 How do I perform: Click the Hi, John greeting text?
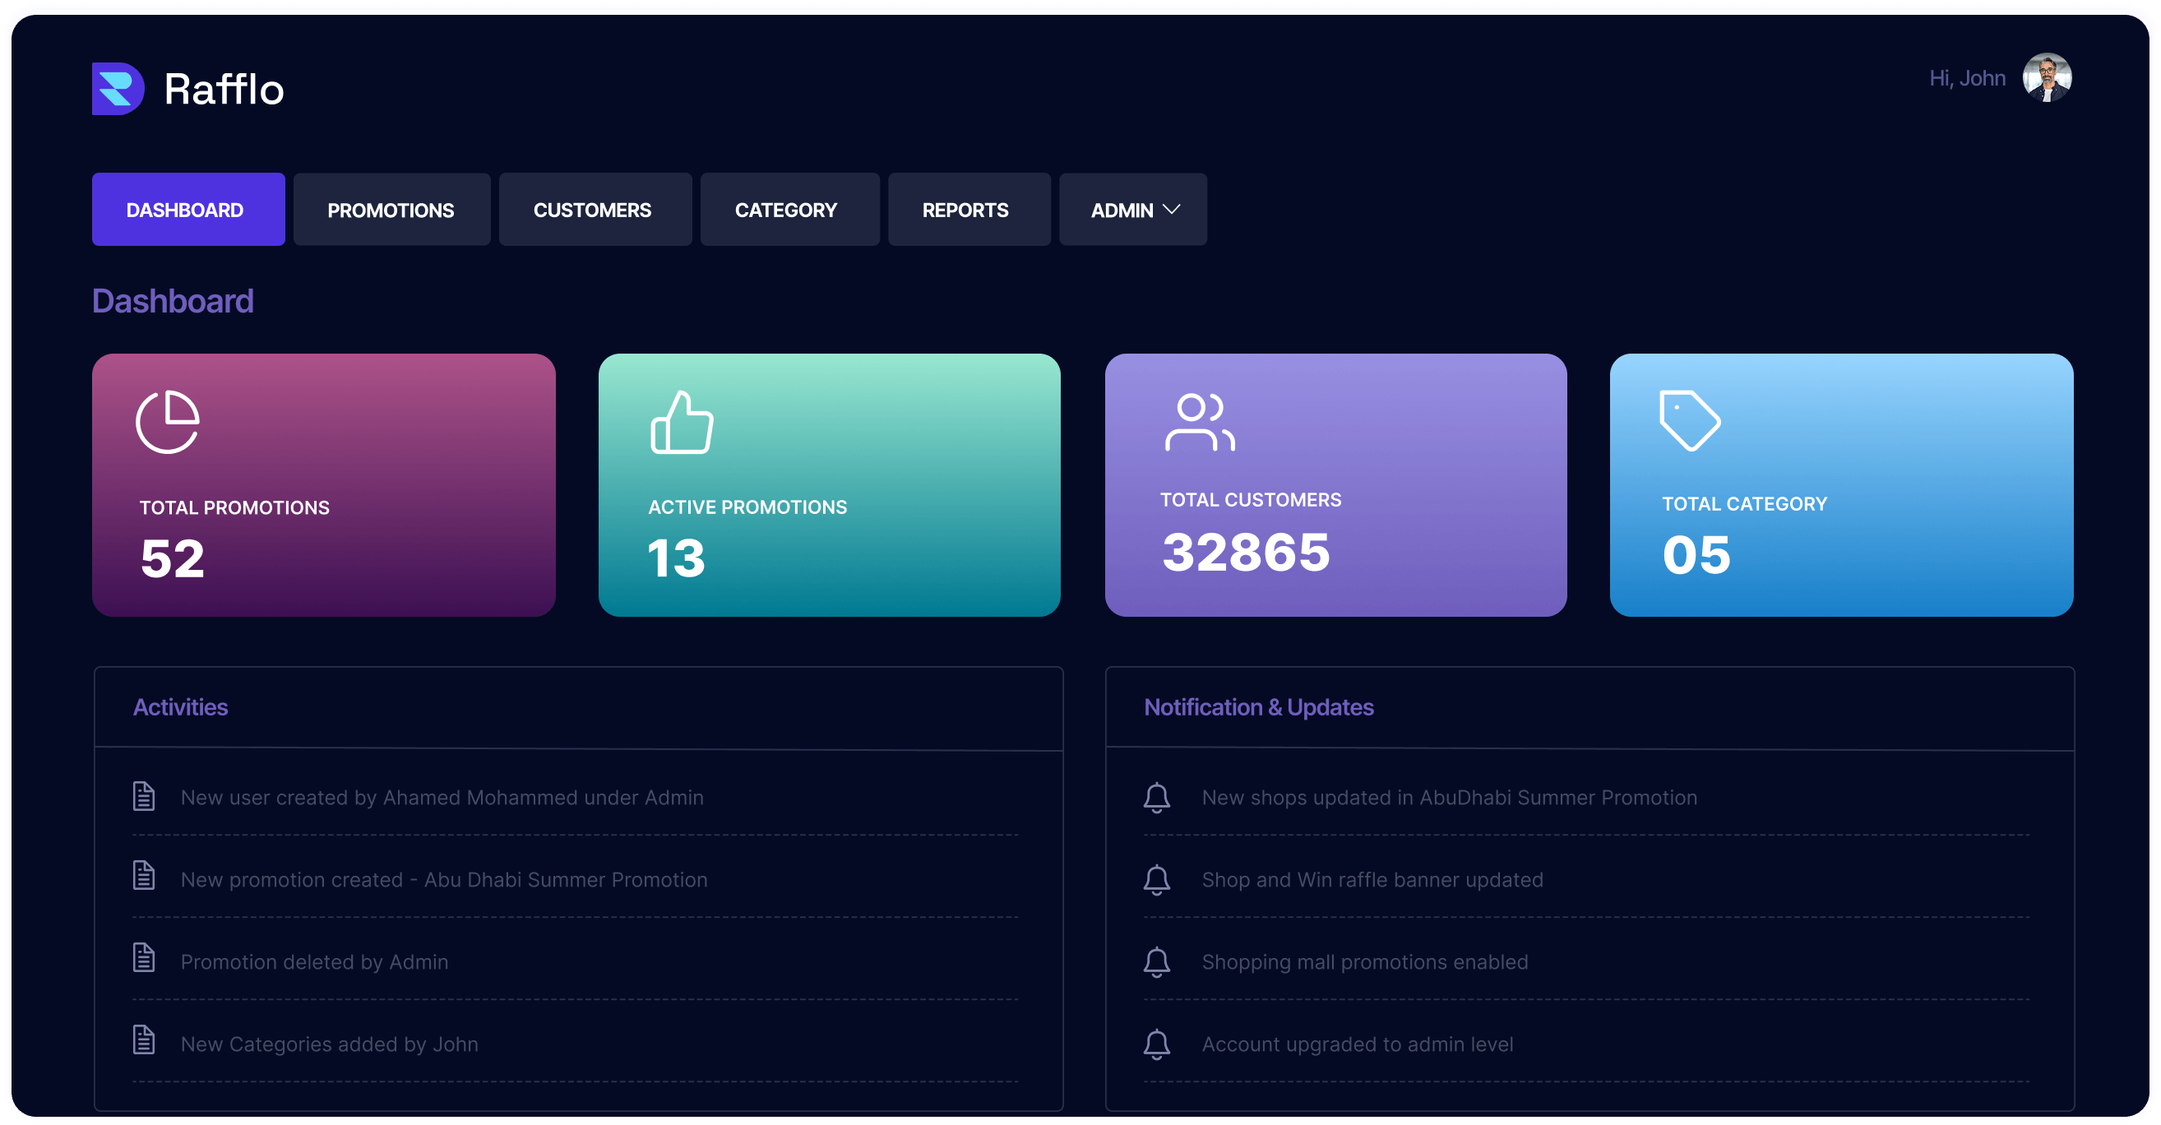[1966, 77]
